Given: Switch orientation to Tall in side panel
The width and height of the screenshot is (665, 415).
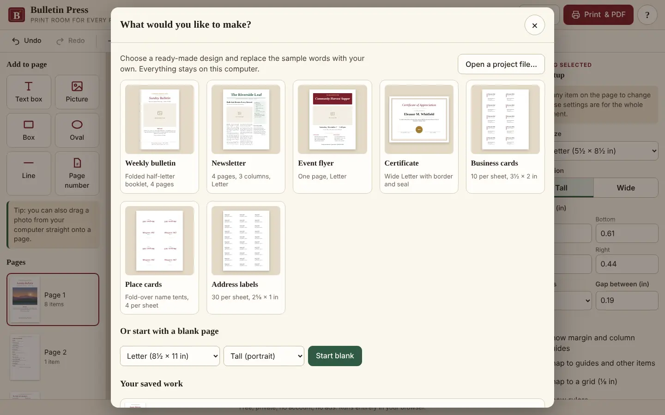Looking at the screenshot, I should [x=573, y=188].
